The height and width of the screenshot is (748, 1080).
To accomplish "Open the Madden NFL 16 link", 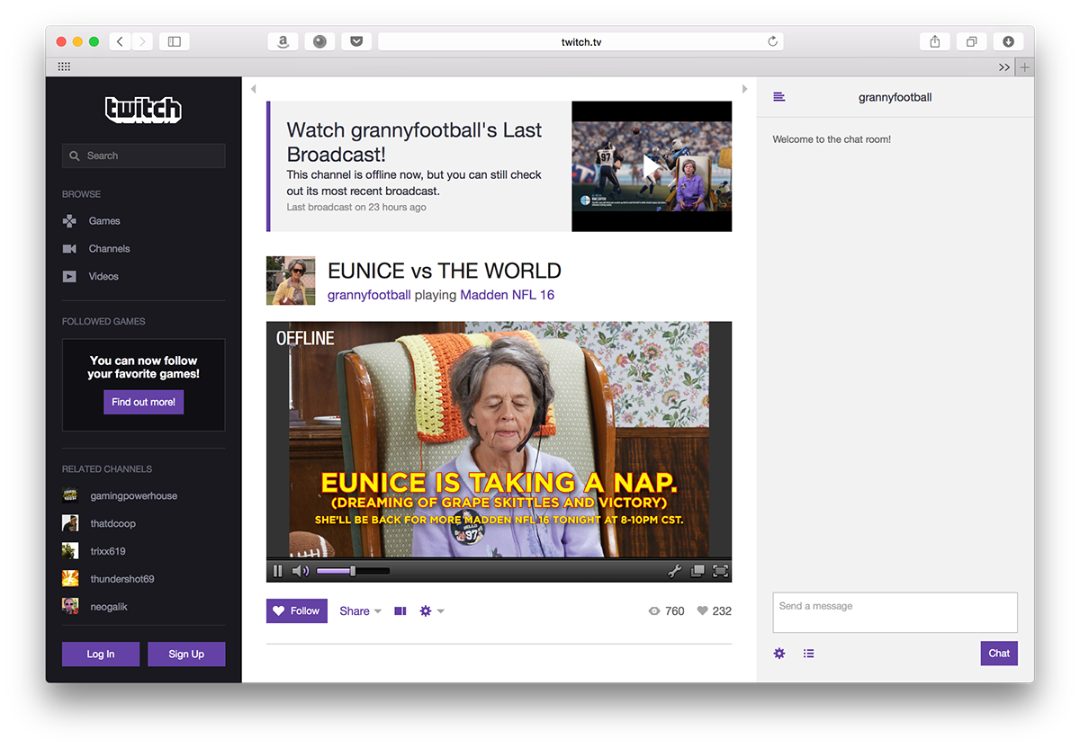I will tap(507, 295).
